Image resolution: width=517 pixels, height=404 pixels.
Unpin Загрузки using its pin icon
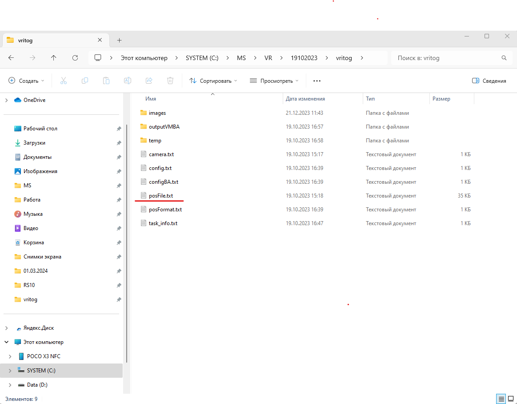point(119,143)
